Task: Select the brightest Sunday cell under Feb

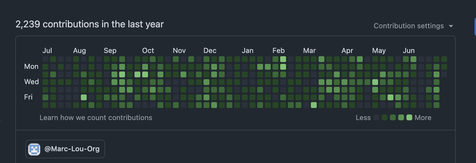Action: 283,59
